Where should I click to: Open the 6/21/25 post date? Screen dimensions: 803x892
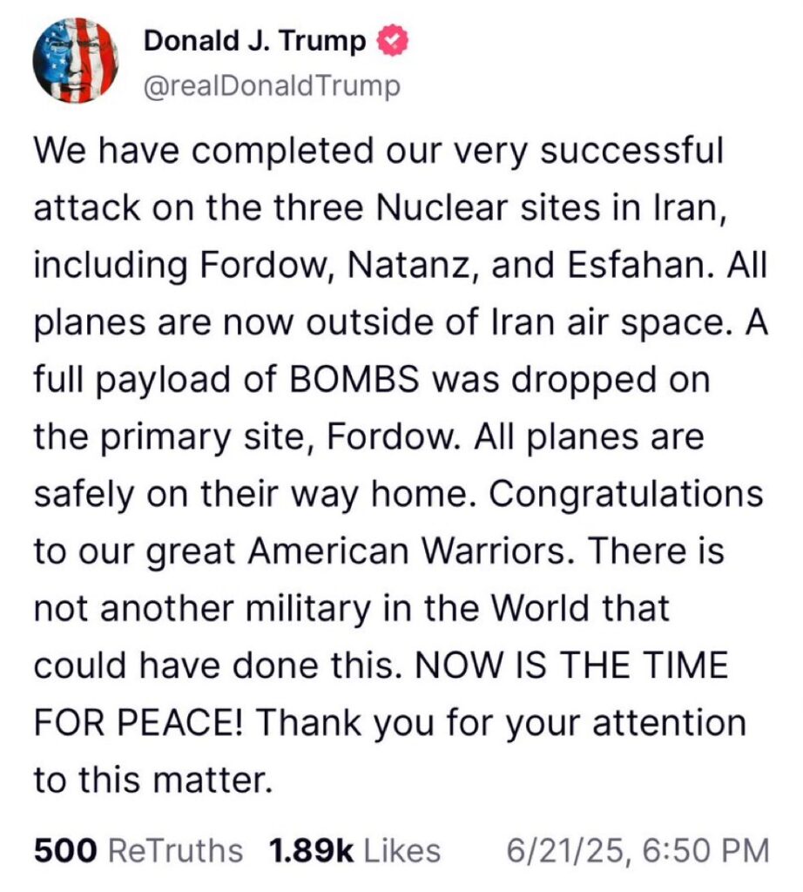coord(569,852)
